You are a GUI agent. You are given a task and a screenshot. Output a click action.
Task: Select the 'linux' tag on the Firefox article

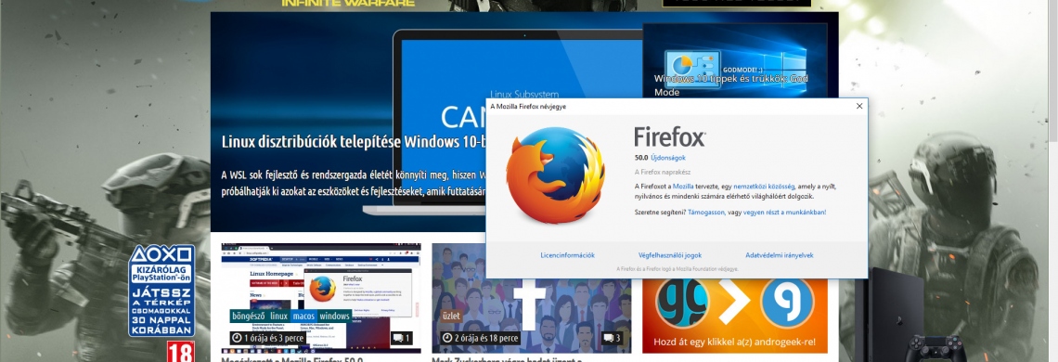pos(279,317)
